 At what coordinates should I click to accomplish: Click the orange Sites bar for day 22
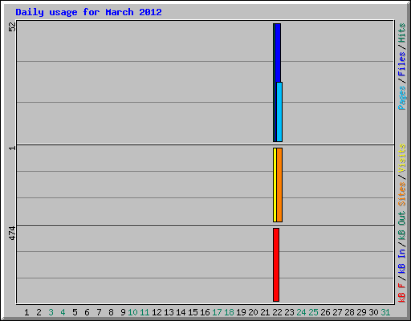(279, 185)
